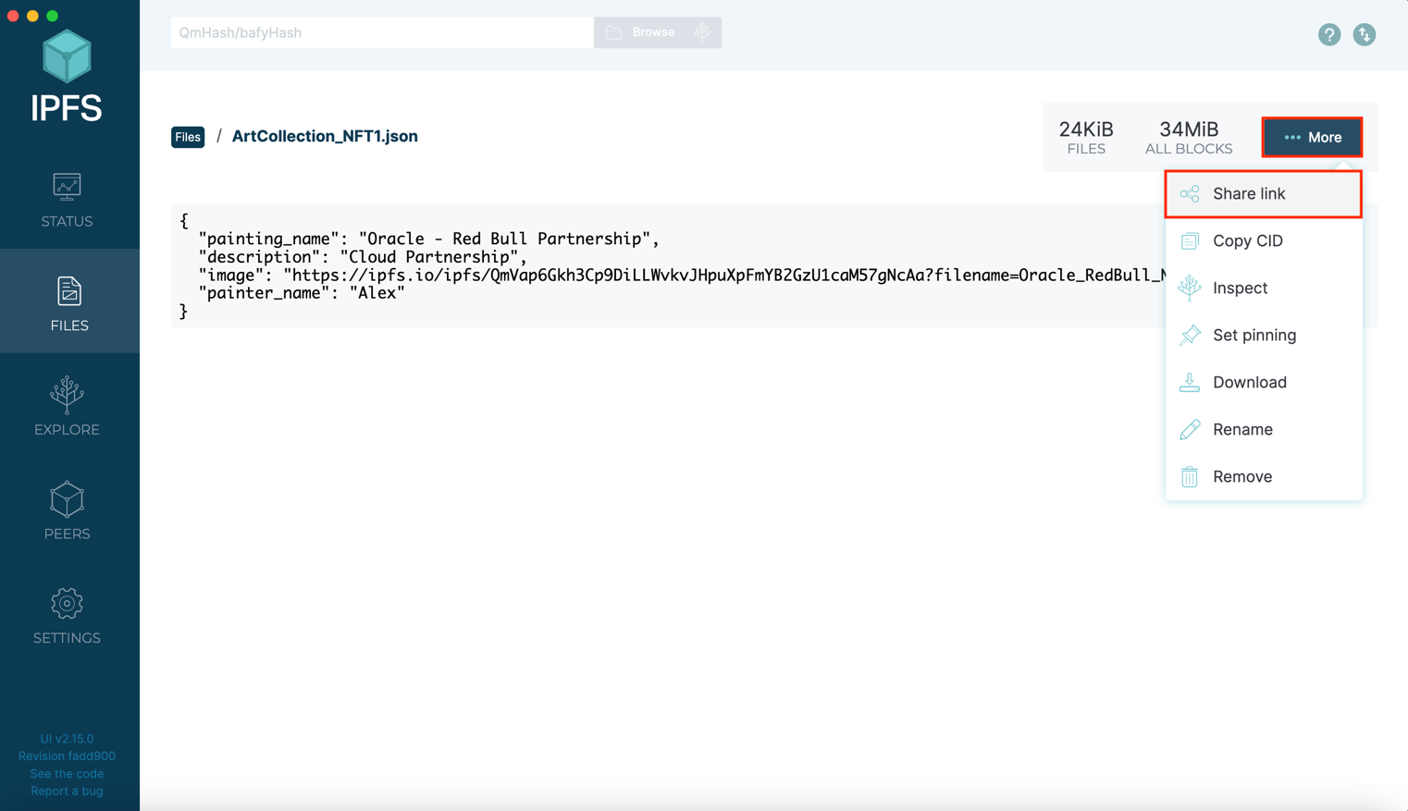The image size is (1408, 811).
Task: Click the QmHash/bafyHash search input field
Action: pyautogui.click(x=382, y=31)
